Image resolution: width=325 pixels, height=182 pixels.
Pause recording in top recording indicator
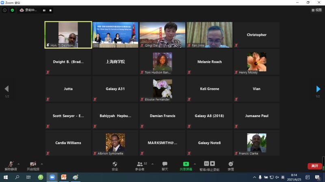tap(44, 10)
